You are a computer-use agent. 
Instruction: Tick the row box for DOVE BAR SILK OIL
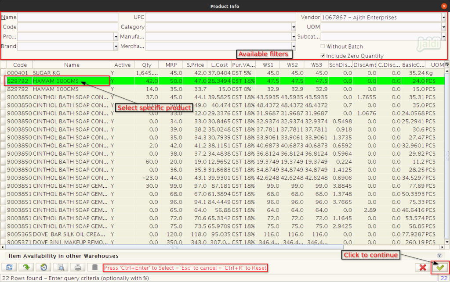[x=3, y=234]
